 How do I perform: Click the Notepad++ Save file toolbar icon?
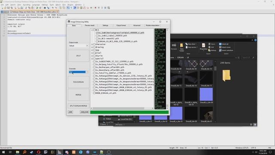[x=9, y=8]
